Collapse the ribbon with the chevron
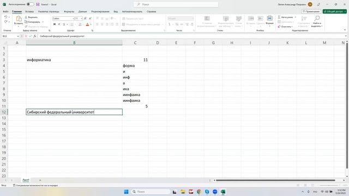The width and height of the screenshot is (349, 196). (x=345, y=30)
